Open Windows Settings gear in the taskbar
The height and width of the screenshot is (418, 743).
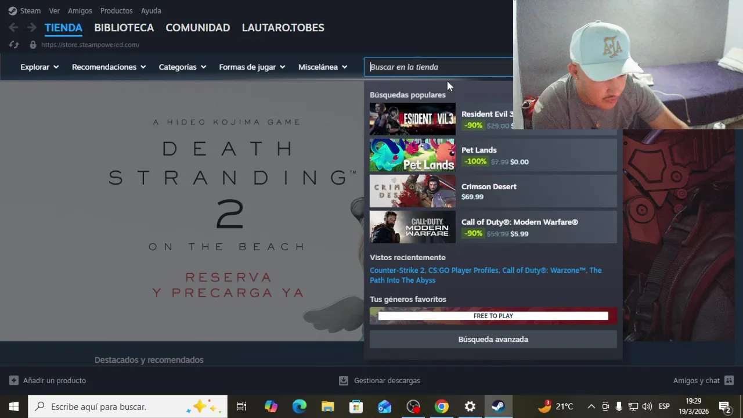pos(470,406)
